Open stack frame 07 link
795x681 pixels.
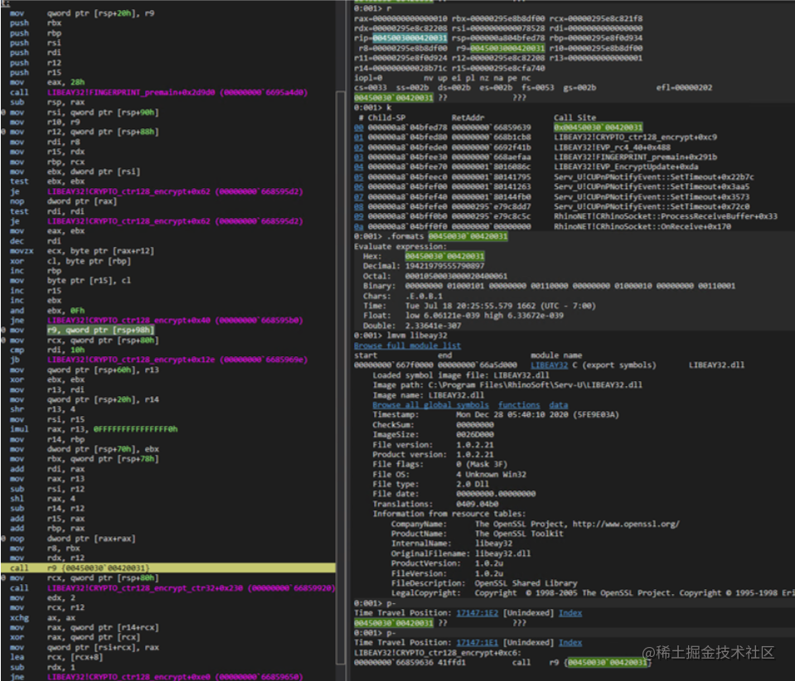click(358, 196)
